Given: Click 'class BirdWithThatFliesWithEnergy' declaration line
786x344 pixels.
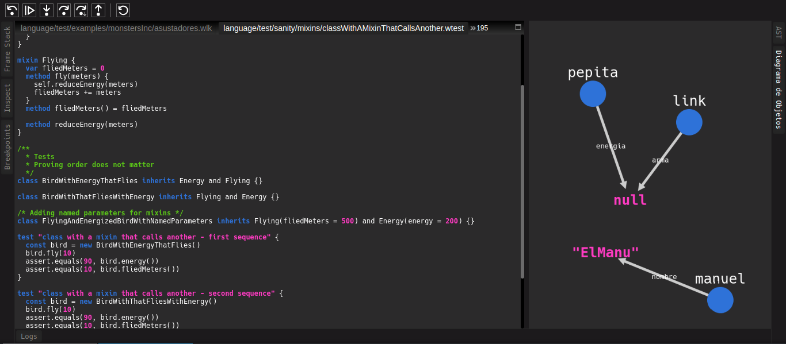Looking at the screenshot, I should [x=148, y=196].
